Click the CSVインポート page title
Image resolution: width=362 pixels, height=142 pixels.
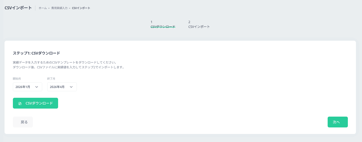pos(18,8)
